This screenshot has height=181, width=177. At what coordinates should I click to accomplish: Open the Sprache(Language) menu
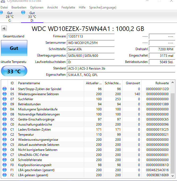click(x=103, y=7)
